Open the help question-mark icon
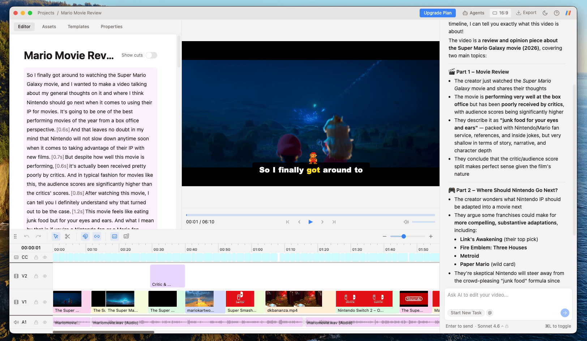Screen dimensions: 587x341 [x=557, y=13]
